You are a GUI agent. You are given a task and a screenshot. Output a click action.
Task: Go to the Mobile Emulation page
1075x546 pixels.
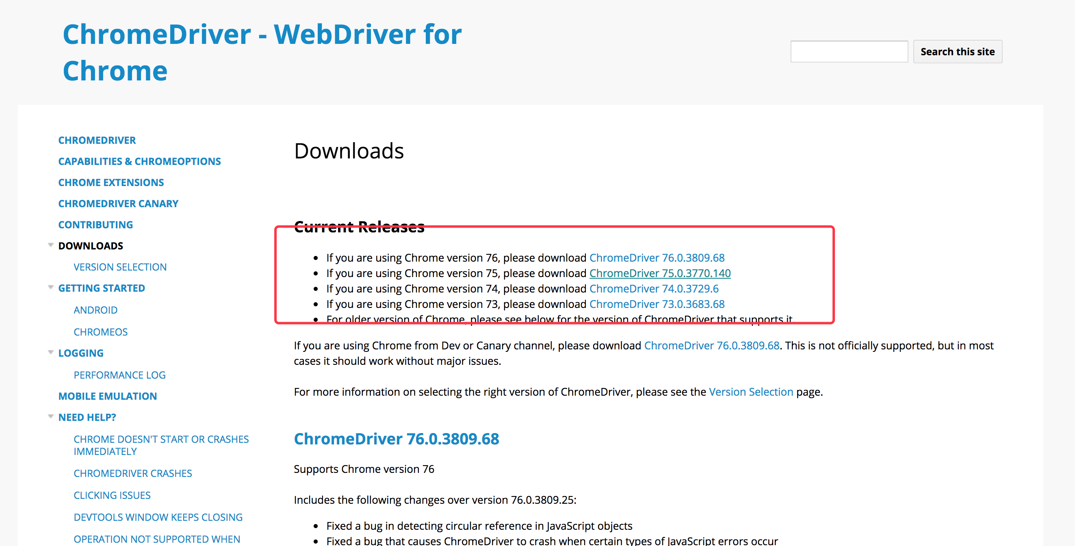[x=107, y=396]
